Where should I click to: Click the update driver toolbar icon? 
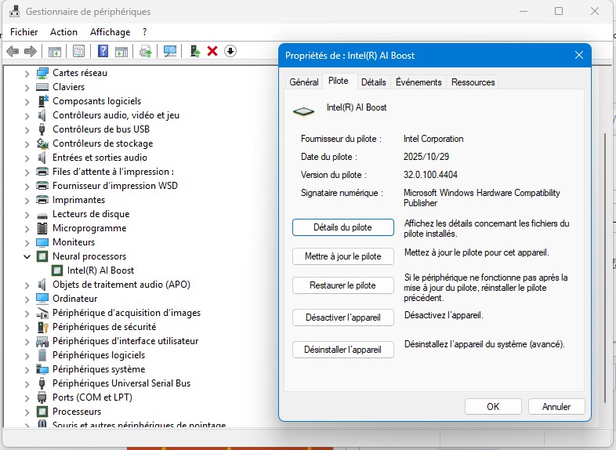pos(145,52)
